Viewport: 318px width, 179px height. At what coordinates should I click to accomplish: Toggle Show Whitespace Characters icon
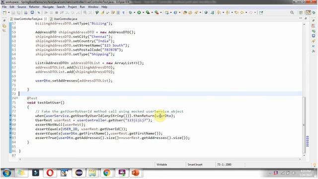coord(123,12)
